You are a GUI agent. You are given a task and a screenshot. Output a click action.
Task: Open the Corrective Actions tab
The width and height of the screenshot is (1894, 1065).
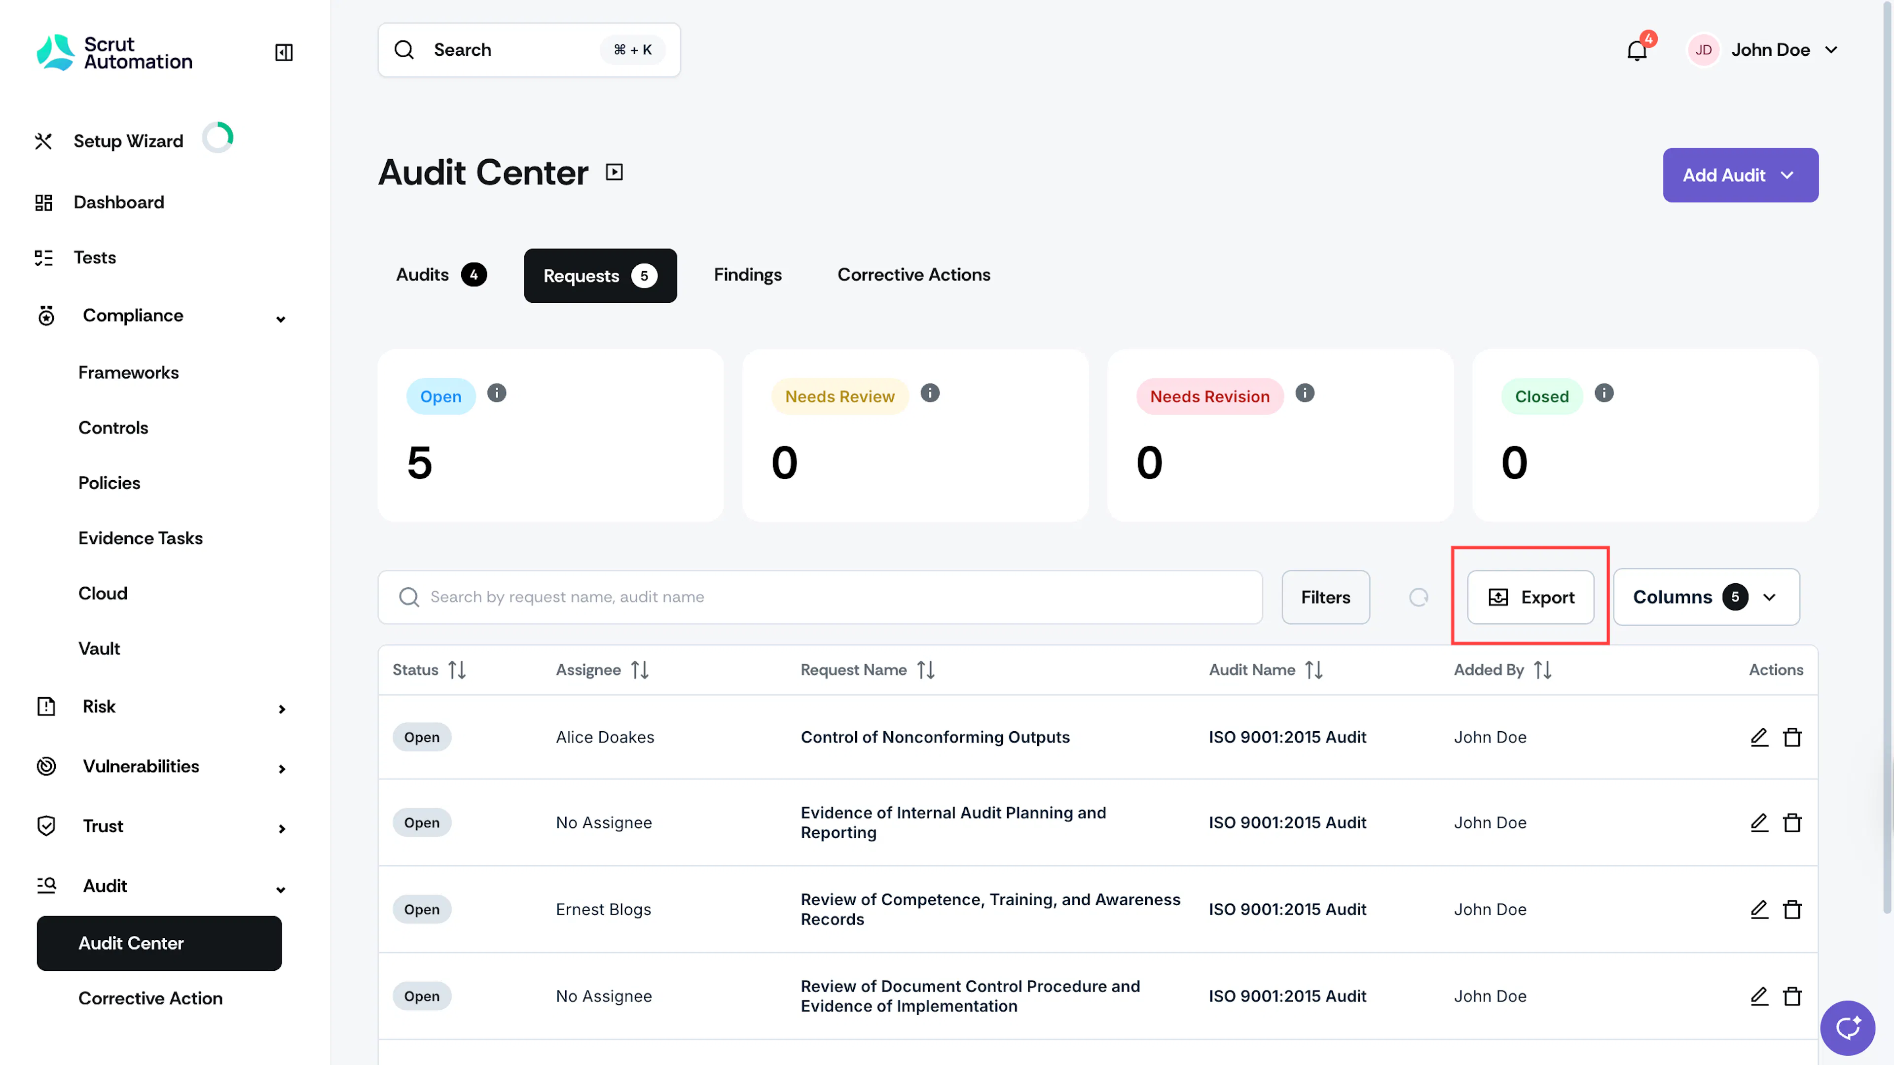click(913, 275)
